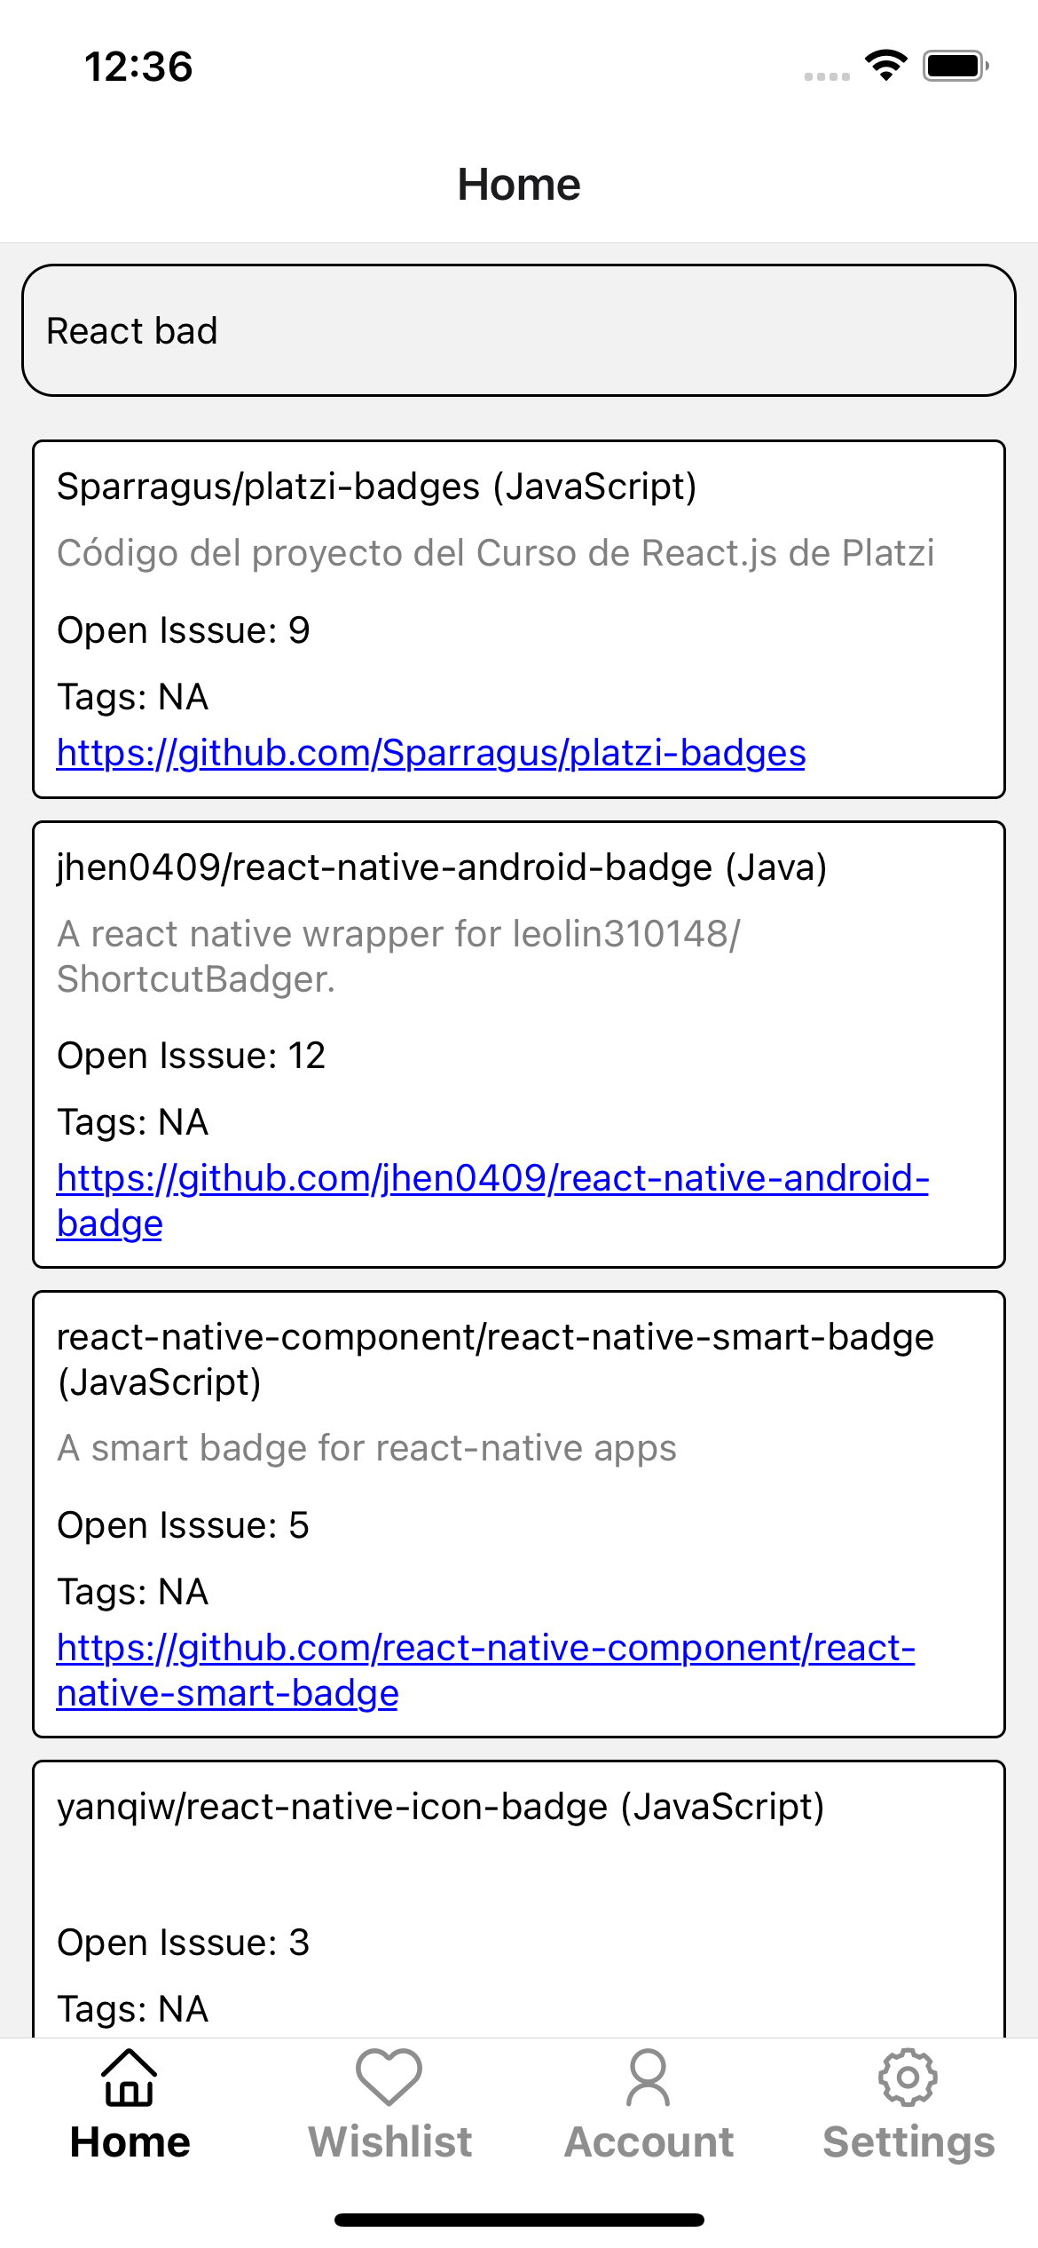The width and height of the screenshot is (1038, 2248).
Task: Click the search field containing React bad
Action: (x=519, y=329)
